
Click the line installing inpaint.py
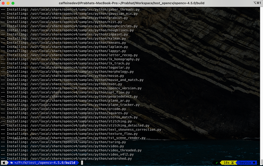(x=64, y=34)
